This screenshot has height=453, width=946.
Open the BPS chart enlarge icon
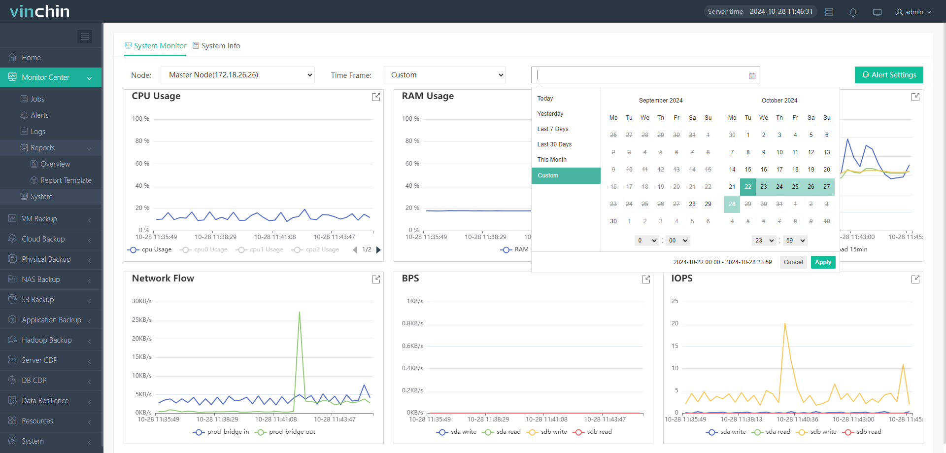pyautogui.click(x=646, y=279)
